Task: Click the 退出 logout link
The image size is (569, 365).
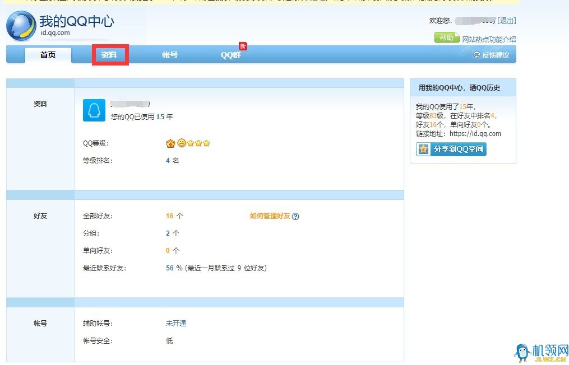Action: (507, 21)
